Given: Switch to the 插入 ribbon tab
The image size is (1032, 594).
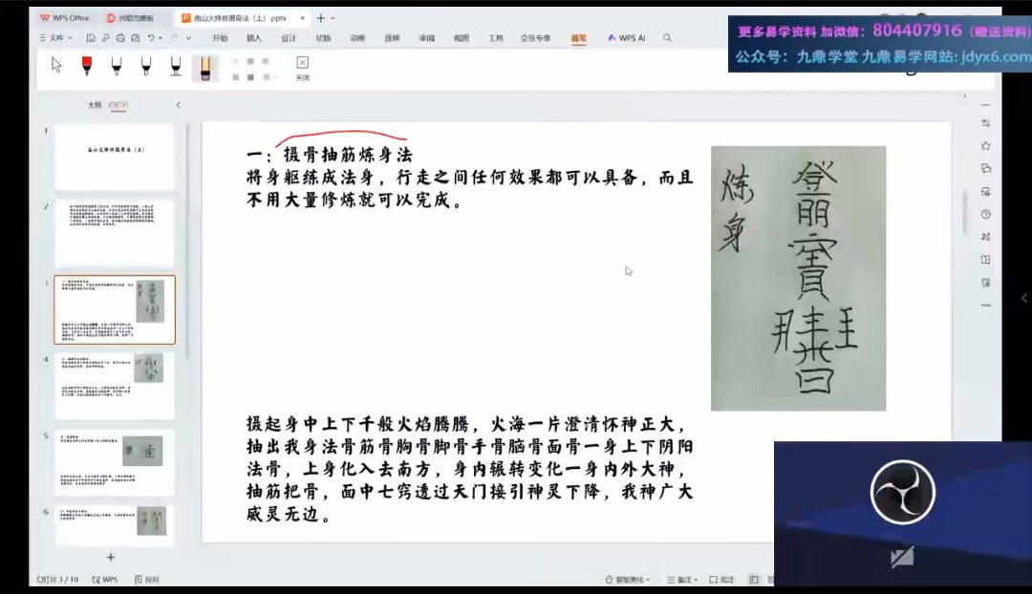Looking at the screenshot, I should [x=254, y=38].
